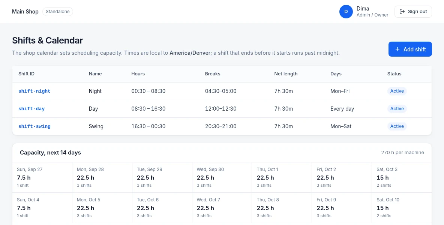This screenshot has height=225, width=444.
Task: Click the Fri, Oct 9 capacity cell
Action: 342,208
